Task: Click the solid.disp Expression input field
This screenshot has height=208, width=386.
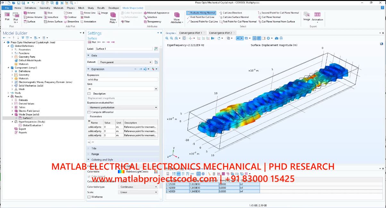Action: pyautogui.click(x=123, y=79)
